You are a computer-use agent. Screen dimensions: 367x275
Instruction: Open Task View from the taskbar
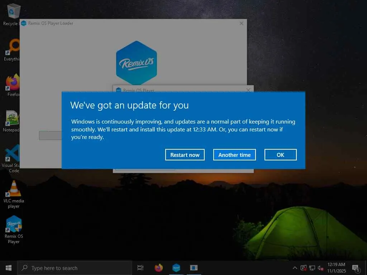pos(140,268)
